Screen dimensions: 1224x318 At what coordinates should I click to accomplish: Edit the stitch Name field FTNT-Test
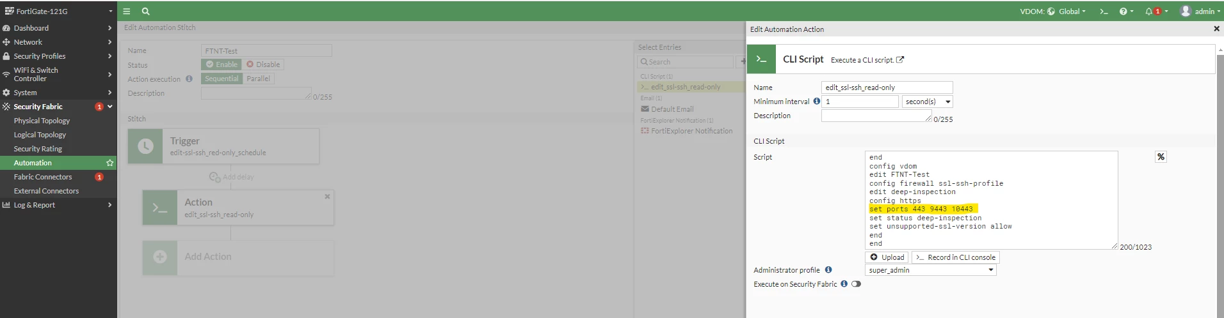pos(266,50)
